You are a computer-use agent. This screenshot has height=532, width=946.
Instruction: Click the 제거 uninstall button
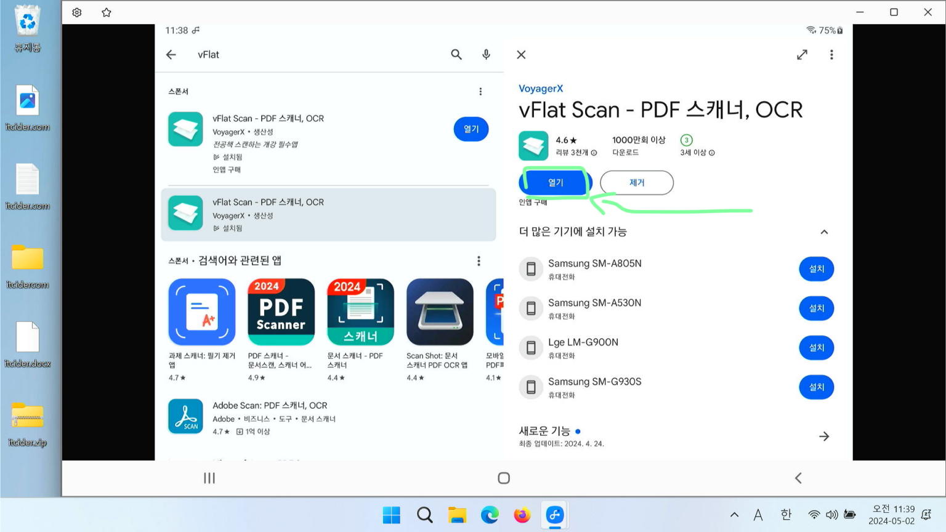tap(636, 183)
